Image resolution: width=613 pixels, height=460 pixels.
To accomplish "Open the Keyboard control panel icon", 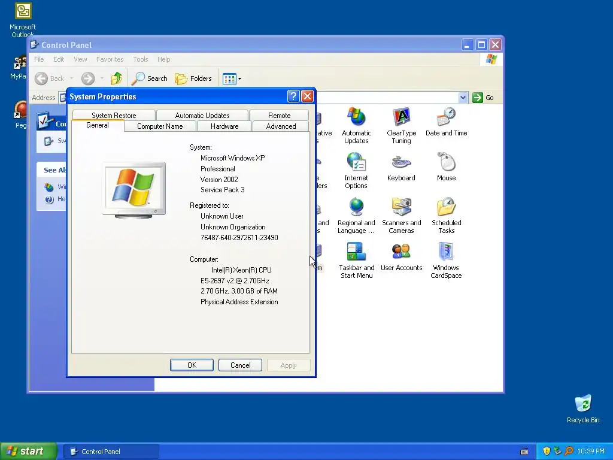I will pos(401,167).
